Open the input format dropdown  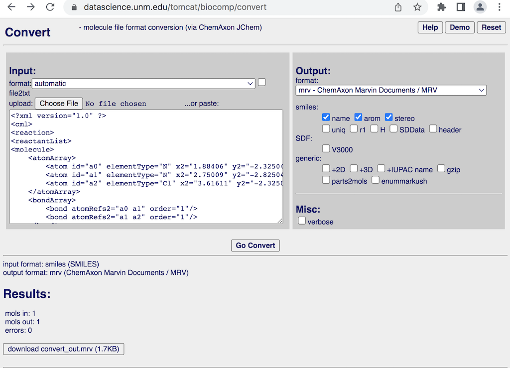pos(143,83)
